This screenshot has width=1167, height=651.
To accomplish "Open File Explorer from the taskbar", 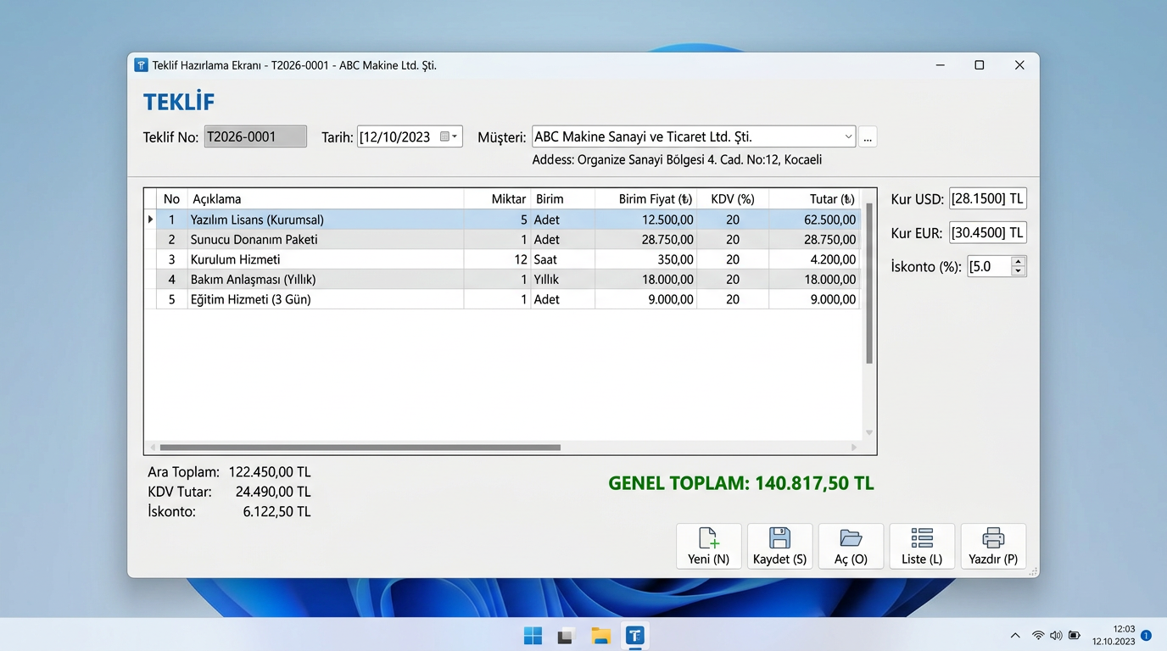I will (x=601, y=636).
